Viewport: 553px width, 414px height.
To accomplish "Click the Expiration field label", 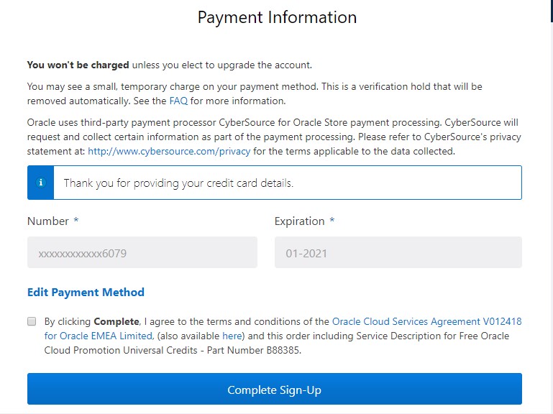I will pos(299,221).
